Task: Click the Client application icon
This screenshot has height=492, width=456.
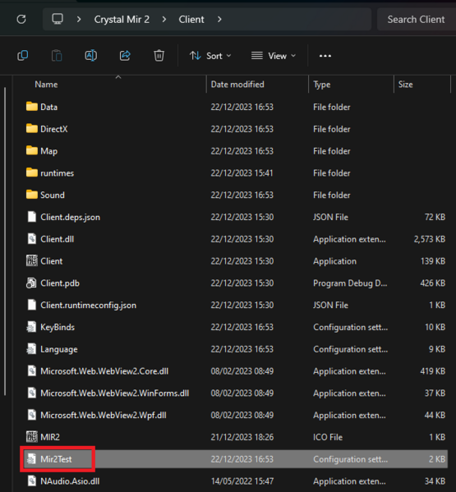Action: 32,260
